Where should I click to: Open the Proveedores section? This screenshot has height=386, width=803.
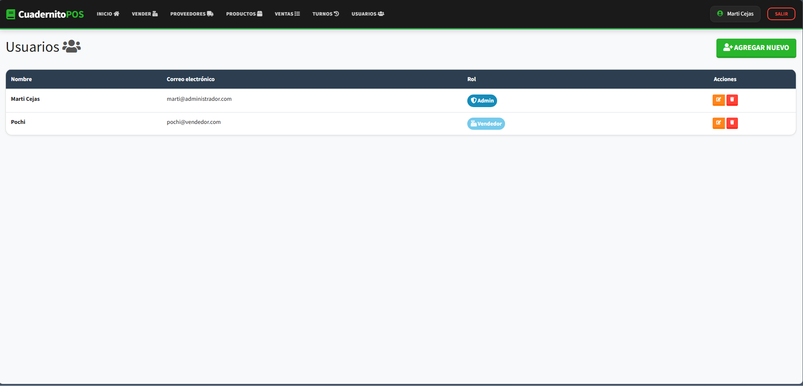(x=192, y=14)
